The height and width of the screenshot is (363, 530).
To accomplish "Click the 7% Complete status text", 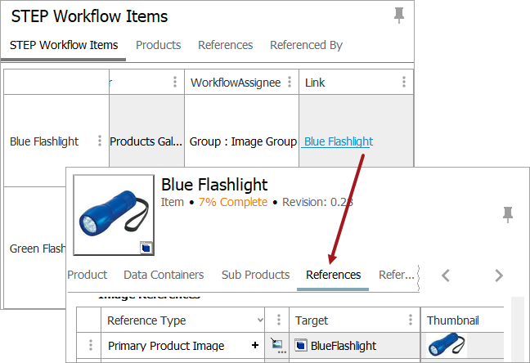I will point(232,202).
